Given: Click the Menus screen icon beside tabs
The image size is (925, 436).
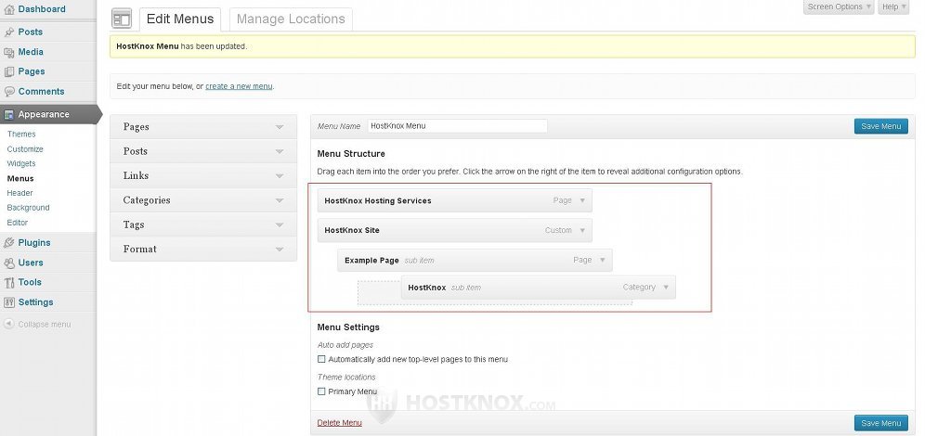Looking at the screenshot, I should click(122, 19).
